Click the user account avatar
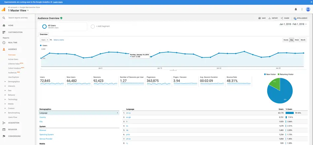The width and height of the screenshot is (313, 145). pyautogui.click(x=308, y=9)
